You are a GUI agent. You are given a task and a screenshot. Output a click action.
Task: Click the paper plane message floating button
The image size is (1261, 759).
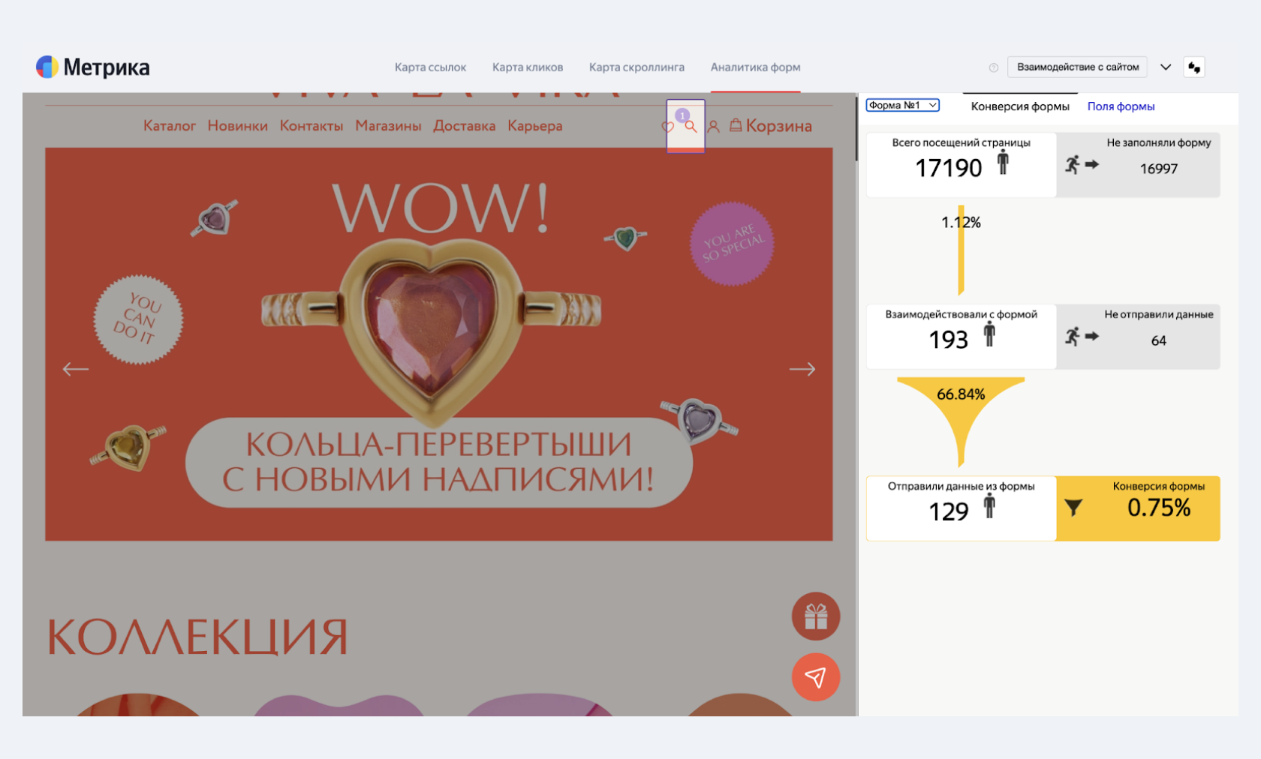815,677
